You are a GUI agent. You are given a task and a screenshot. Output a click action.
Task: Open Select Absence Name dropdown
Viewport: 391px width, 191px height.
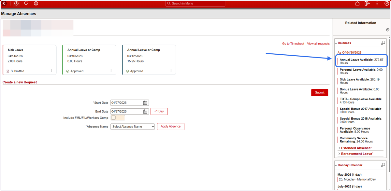pyautogui.click(x=133, y=127)
